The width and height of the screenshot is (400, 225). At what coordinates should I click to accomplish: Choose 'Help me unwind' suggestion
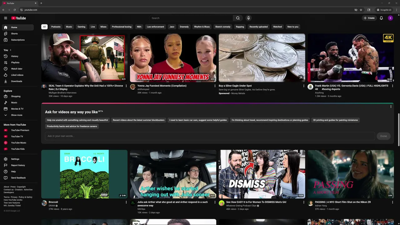[x=77, y=120]
